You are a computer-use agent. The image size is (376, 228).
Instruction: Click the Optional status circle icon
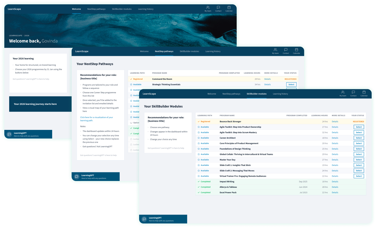131,122
